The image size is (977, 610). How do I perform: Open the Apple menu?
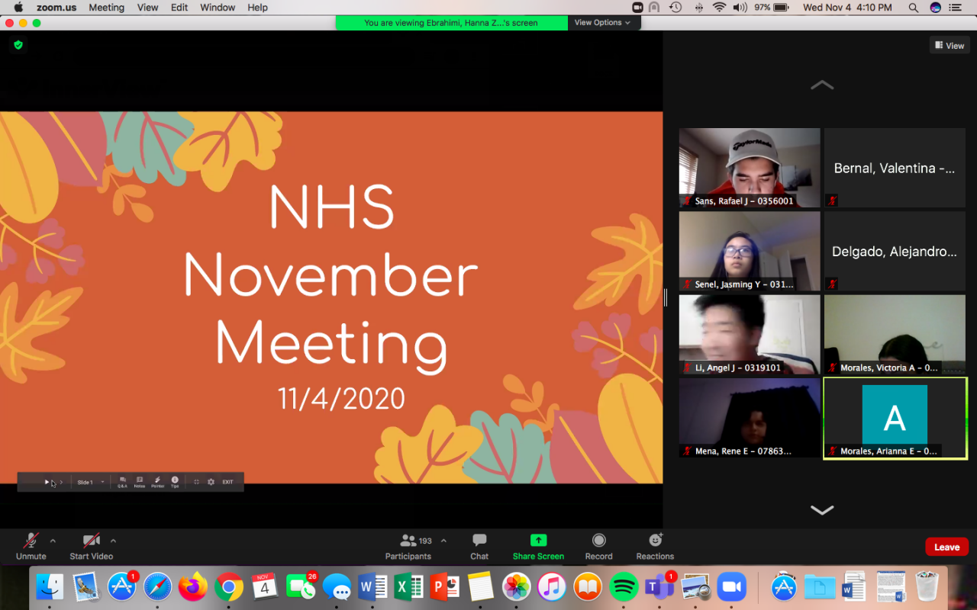pos(19,8)
